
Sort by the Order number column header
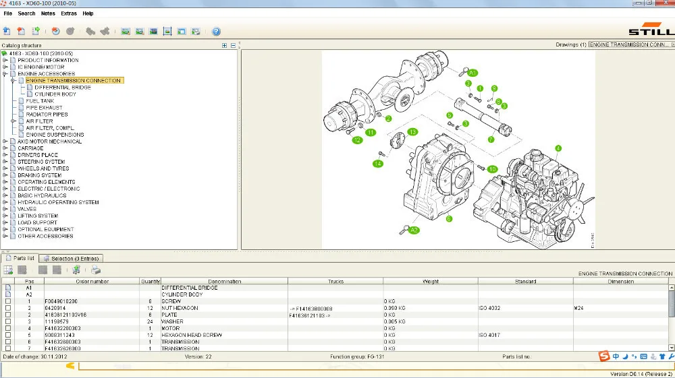pyautogui.click(x=92, y=282)
